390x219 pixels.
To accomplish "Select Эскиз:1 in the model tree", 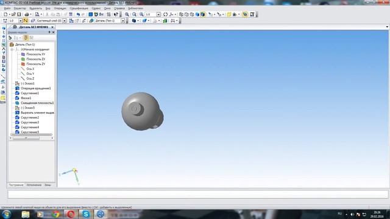I will (x=27, y=83).
